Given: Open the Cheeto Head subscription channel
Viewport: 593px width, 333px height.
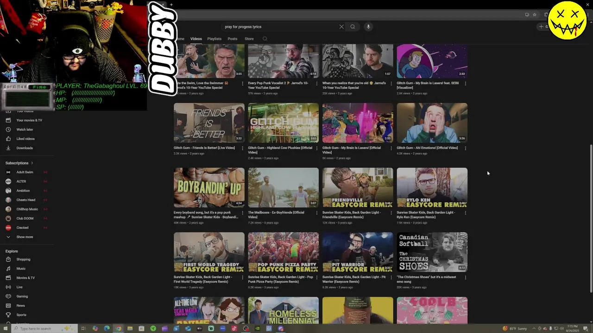Looking at the screenshot, I should tap(25, 200).
